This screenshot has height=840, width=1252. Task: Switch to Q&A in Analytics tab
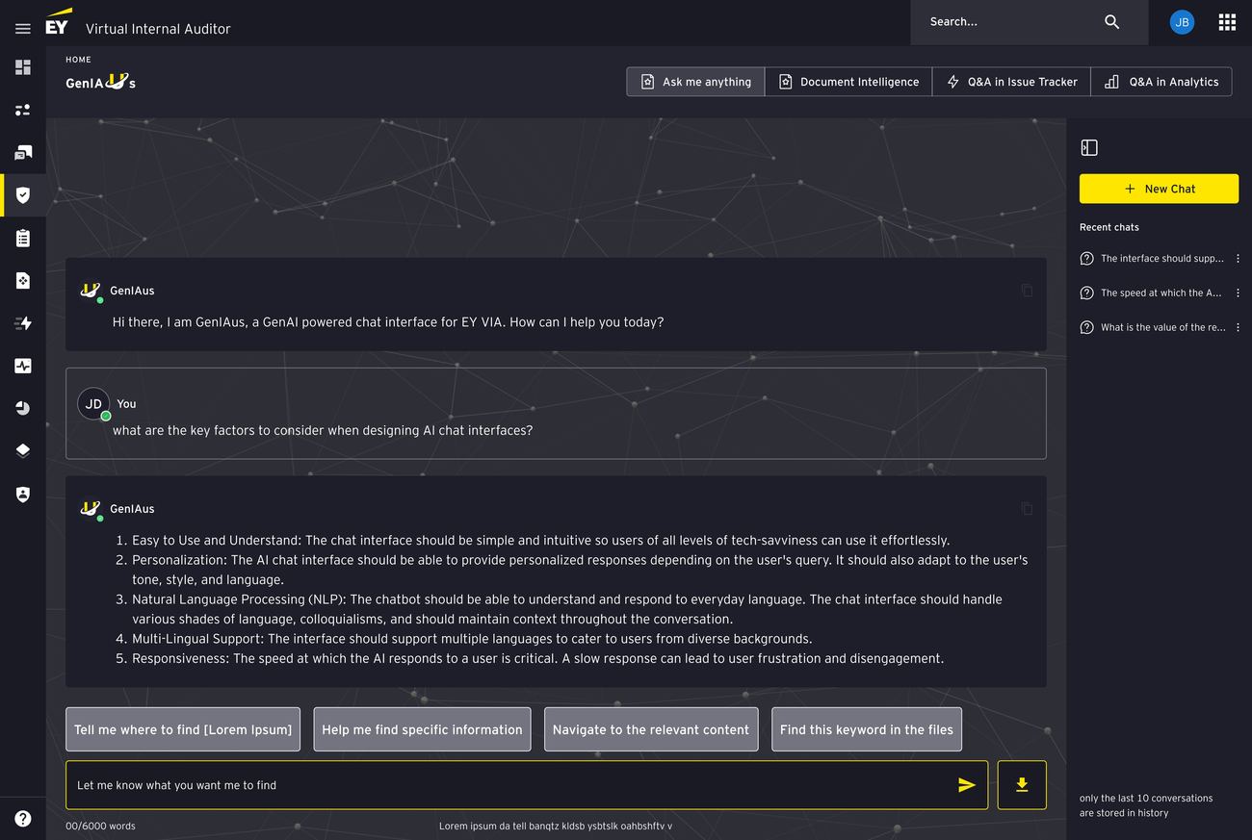[1161, 82]
